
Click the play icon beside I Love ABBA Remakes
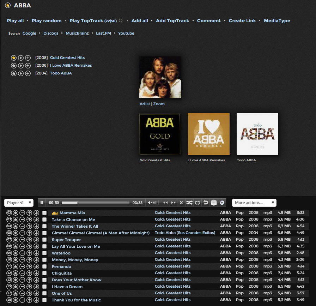coord(21,66)
